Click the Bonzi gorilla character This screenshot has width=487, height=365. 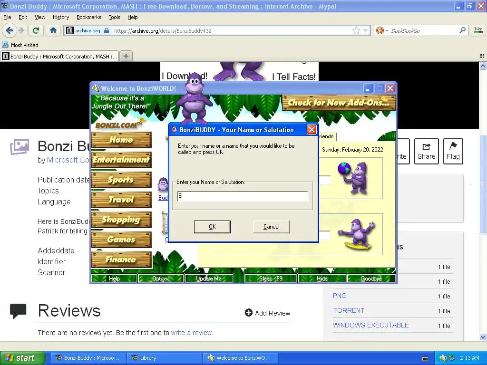click(195, 99)
